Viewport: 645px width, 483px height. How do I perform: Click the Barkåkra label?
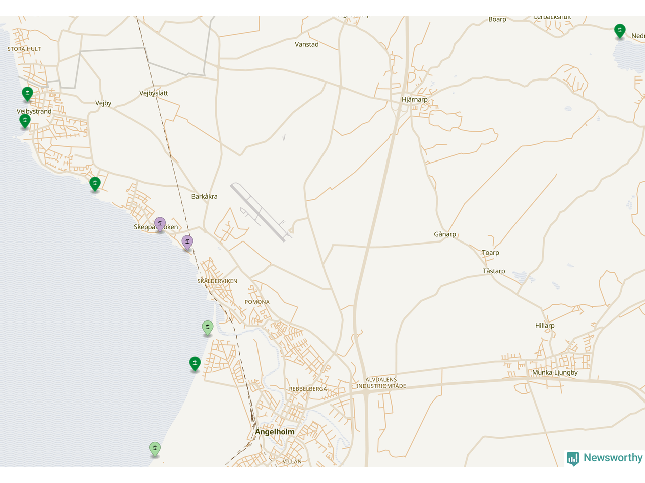pos(205,196)
